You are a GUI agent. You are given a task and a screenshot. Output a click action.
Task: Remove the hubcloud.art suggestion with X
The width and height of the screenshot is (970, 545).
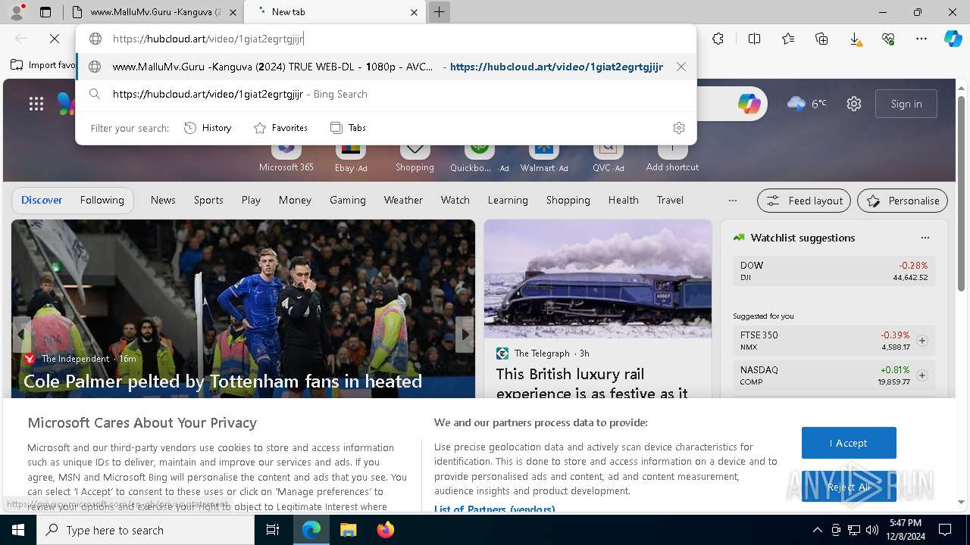point(681,67)
